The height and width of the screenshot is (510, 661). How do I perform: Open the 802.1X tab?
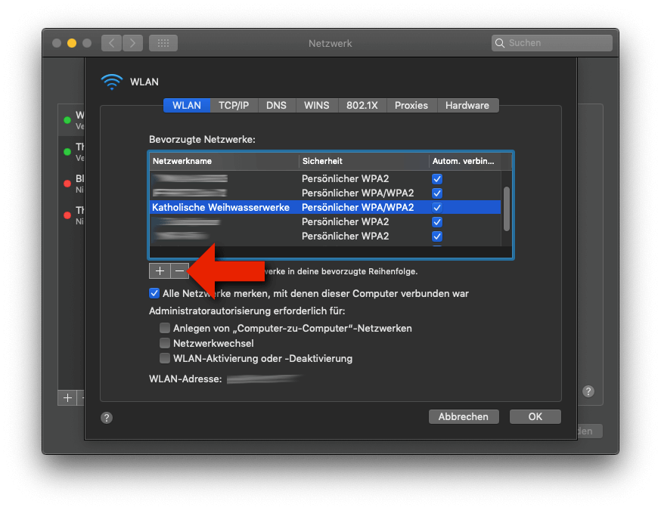362,105
